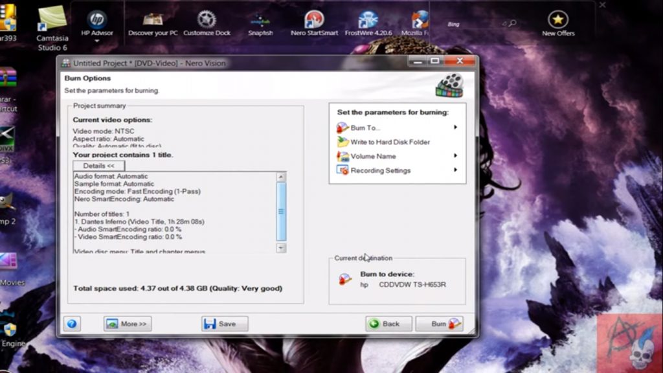Click the 'Total space used' summary text
Viewport: 663px width, 373px height.
click(177, 288)
